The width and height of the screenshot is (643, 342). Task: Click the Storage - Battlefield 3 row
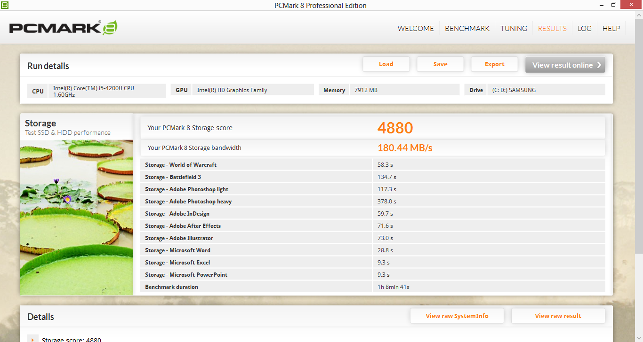[x=372, y=177]
